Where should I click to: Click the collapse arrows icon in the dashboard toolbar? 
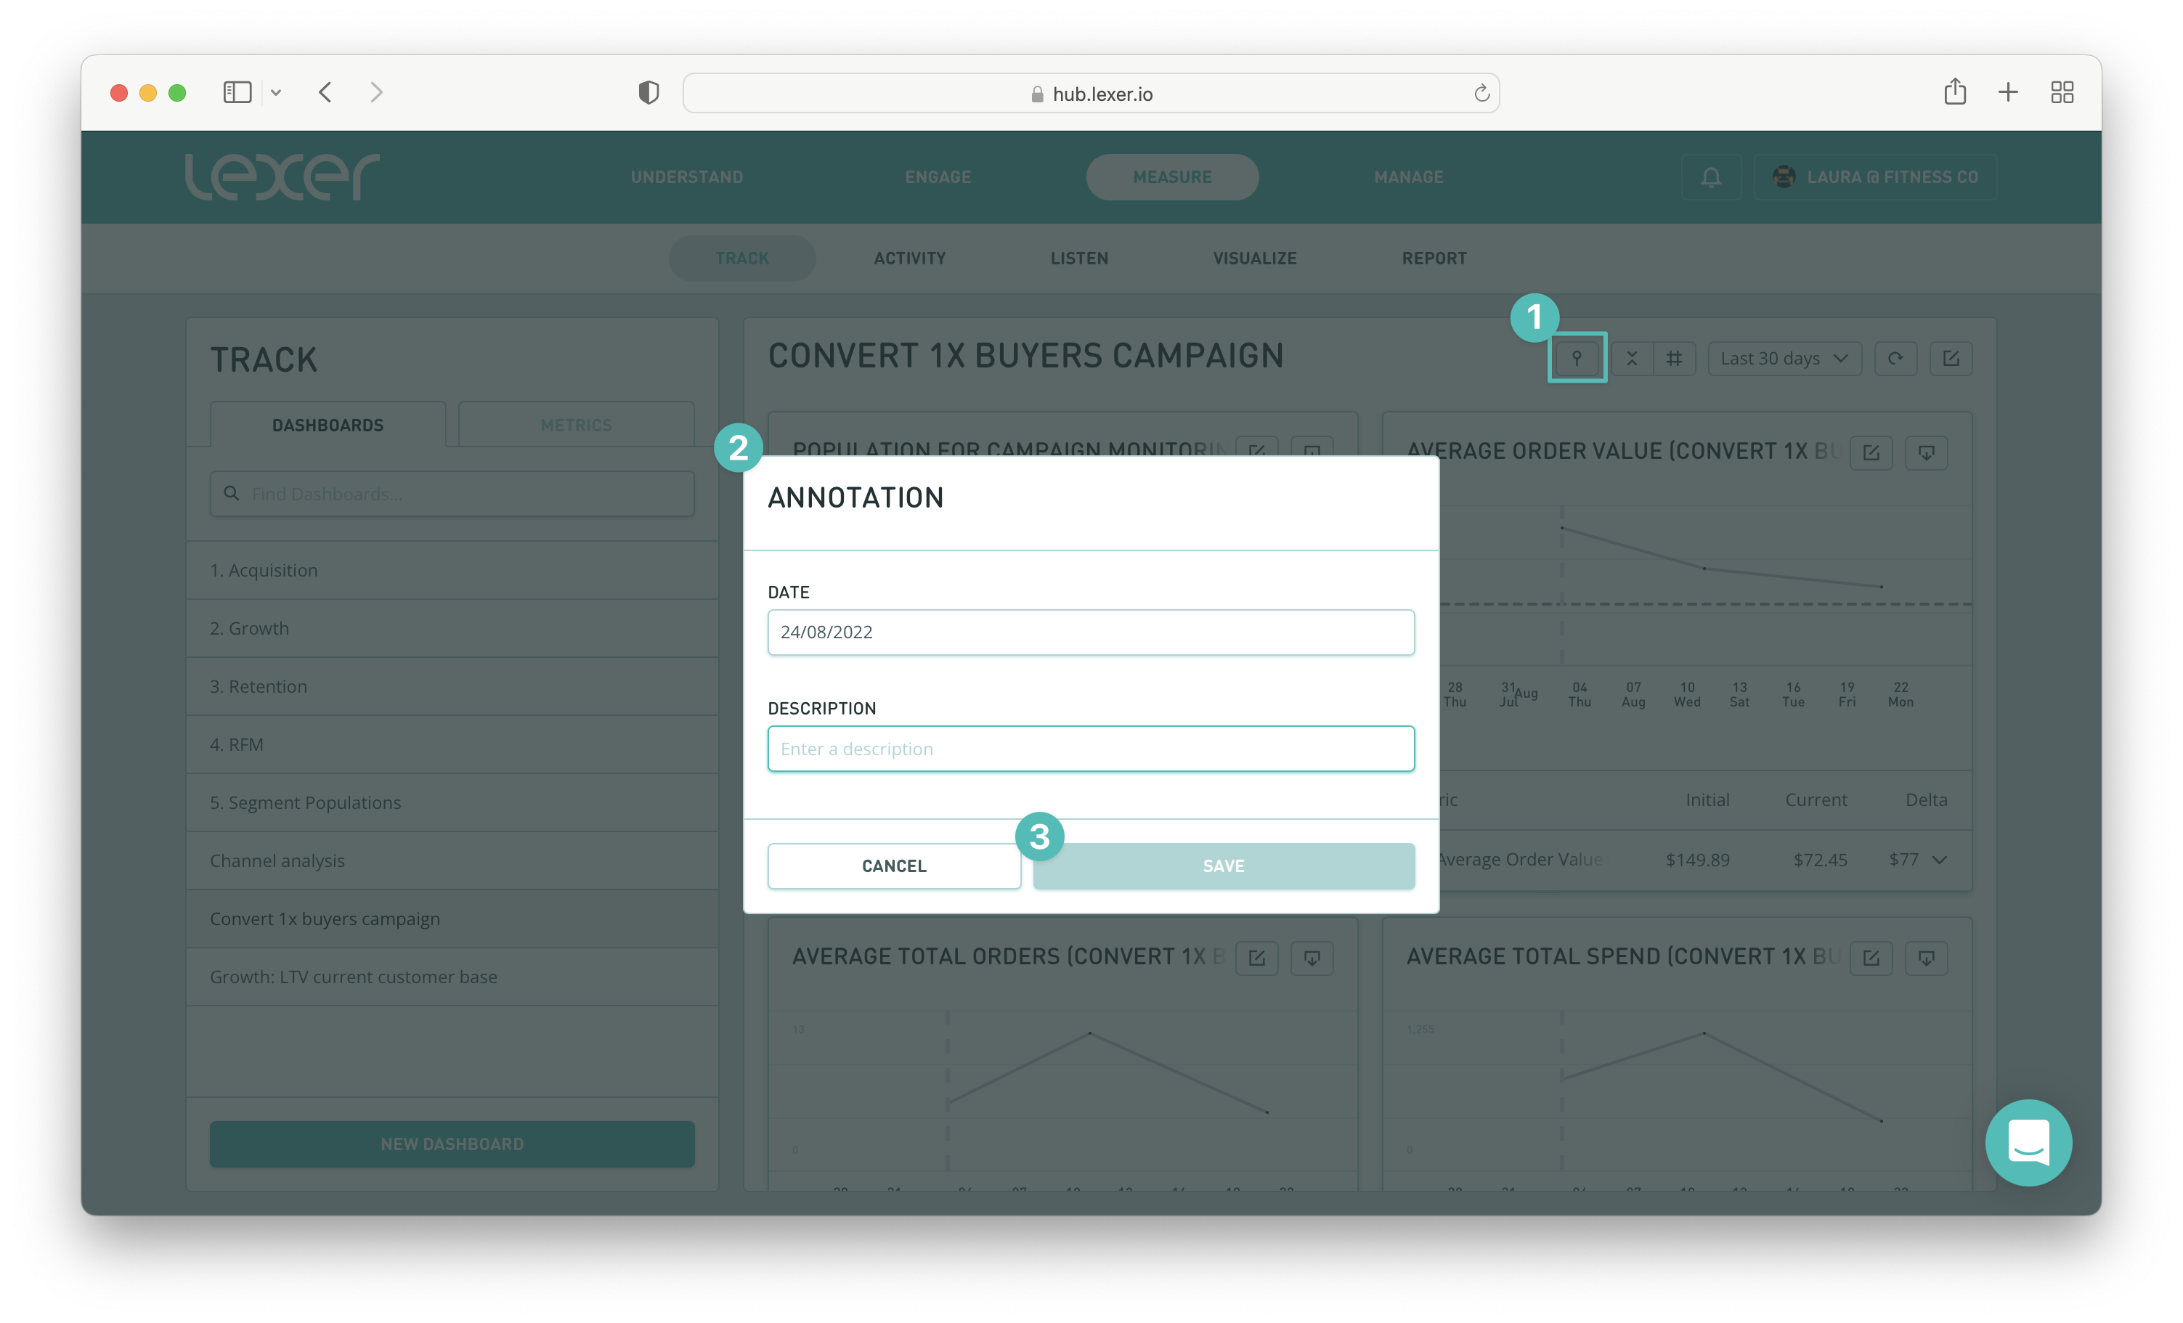(1631, 358)
